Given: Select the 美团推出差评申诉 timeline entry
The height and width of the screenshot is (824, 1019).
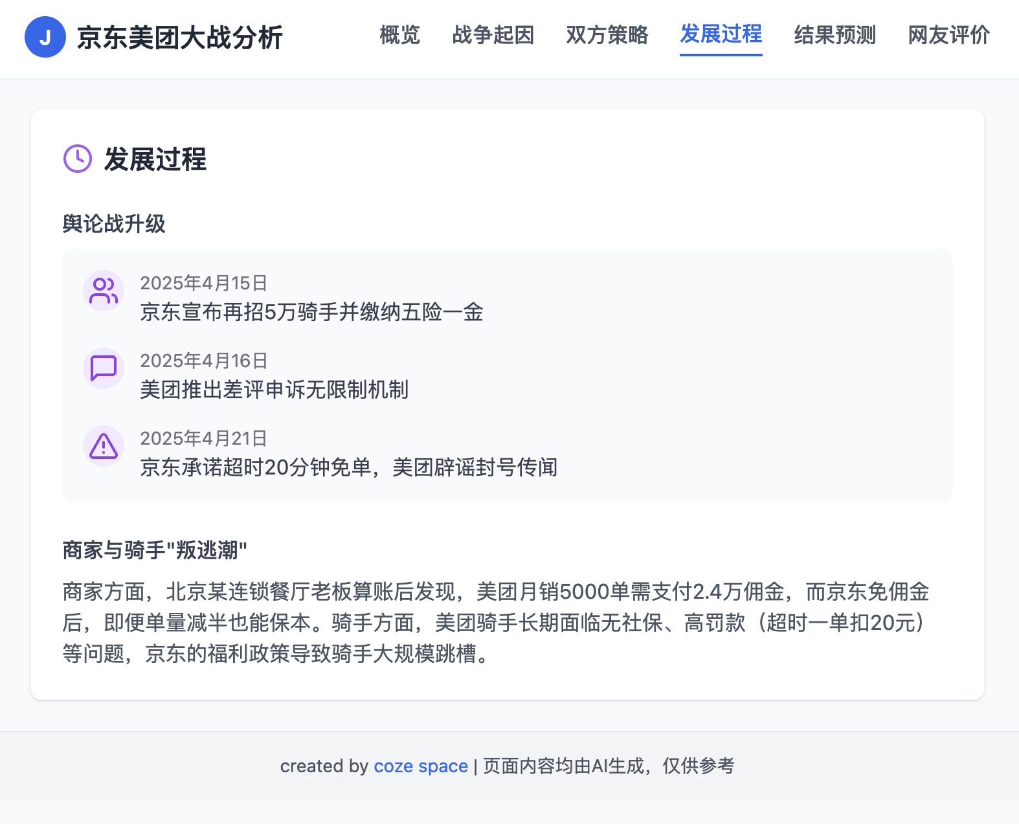Looking at the screenshot, I should coord(274,390).
